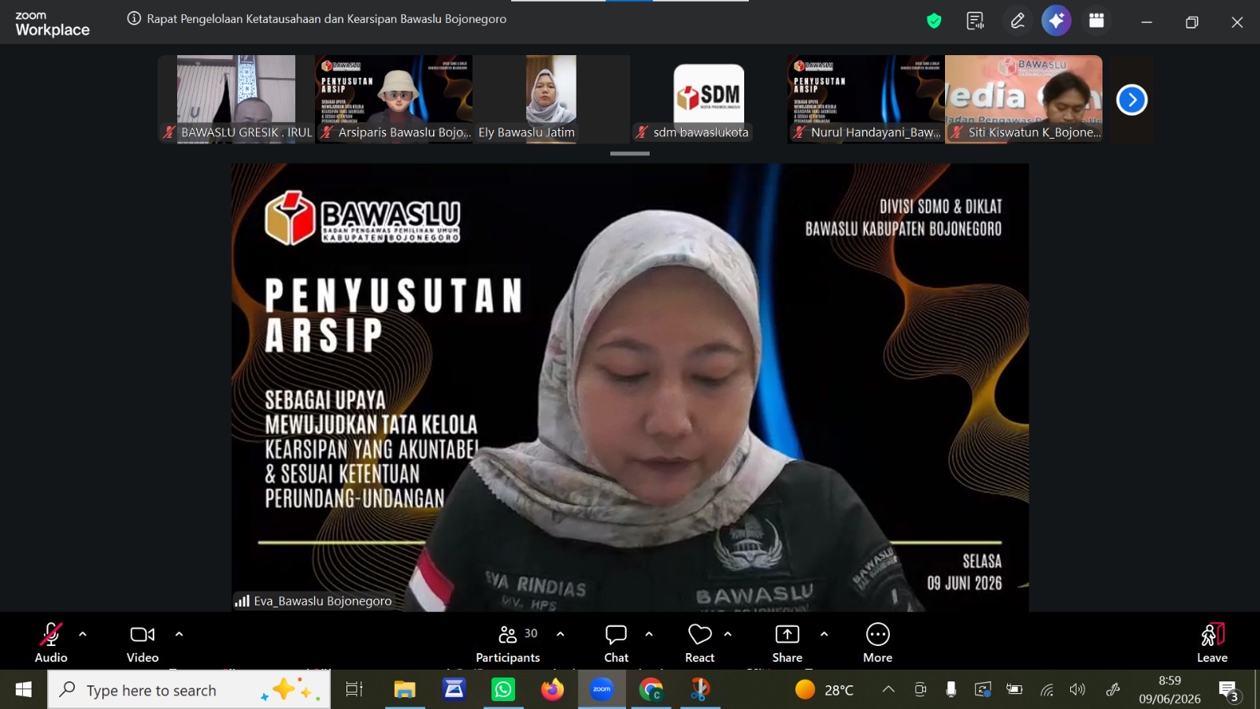Expand video options arrow next to Video
Image resolution: width=1260 pixels, height=709 pixels.
click(x=179, y=634)
